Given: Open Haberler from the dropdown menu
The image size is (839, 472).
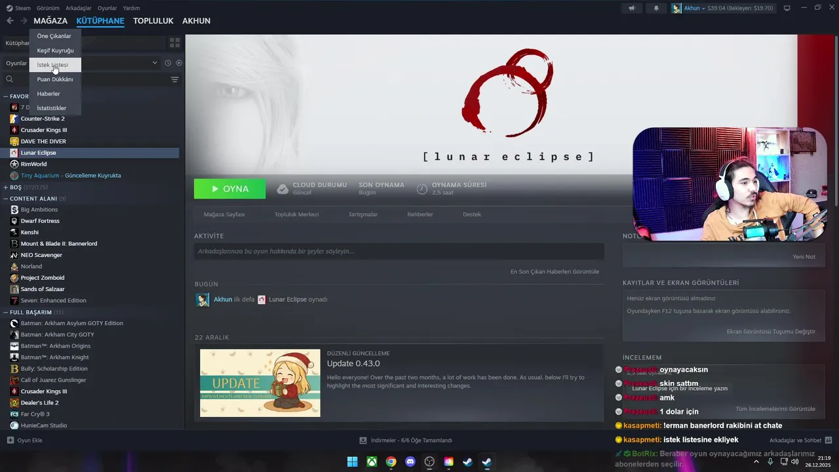Looking at the screenshot, I should point(55,94).
